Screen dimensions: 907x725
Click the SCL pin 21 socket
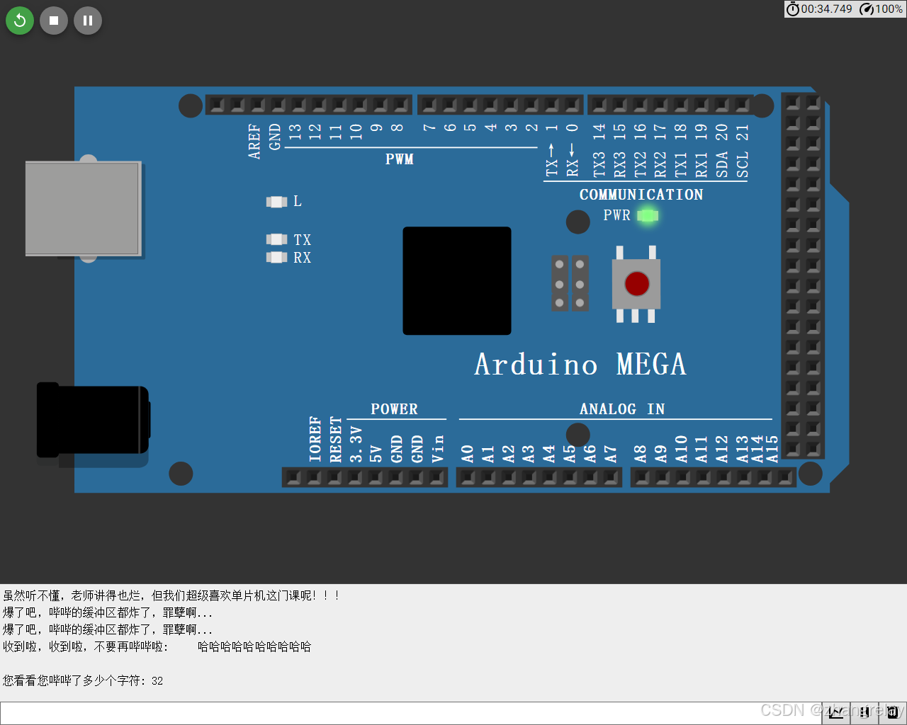point(743,105)
